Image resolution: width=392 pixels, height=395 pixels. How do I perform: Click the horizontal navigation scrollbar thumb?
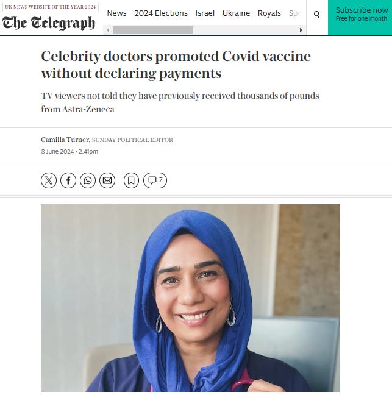[153, 30]
